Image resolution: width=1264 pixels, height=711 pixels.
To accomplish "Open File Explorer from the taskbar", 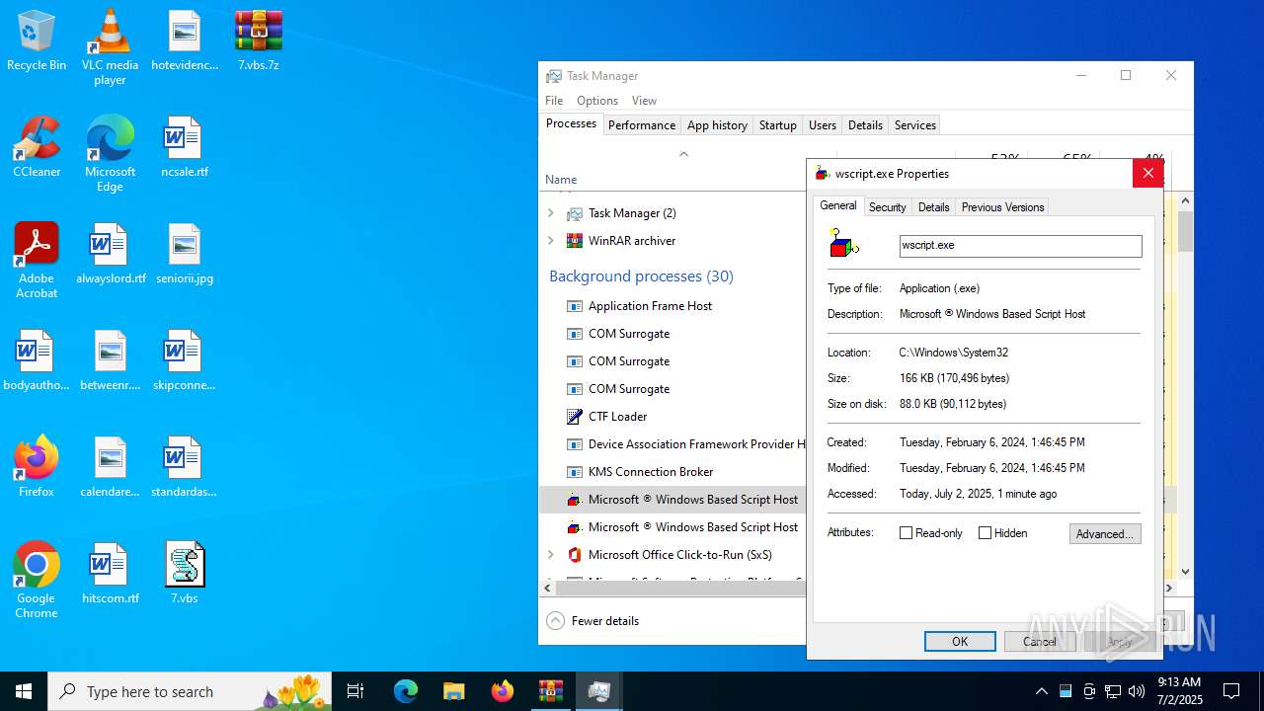I will point(454,691).
